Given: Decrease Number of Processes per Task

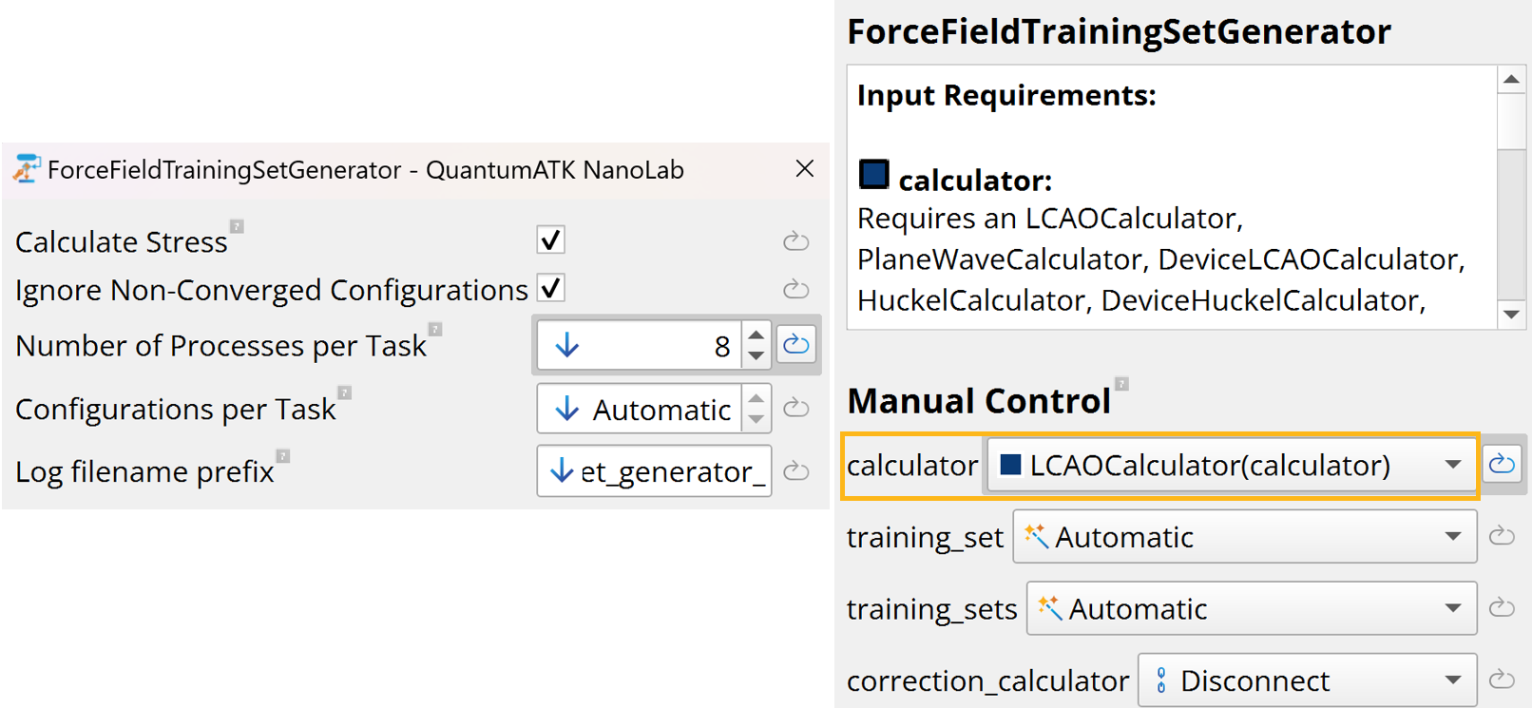Looking at the screenshot, I should (756, 355).
